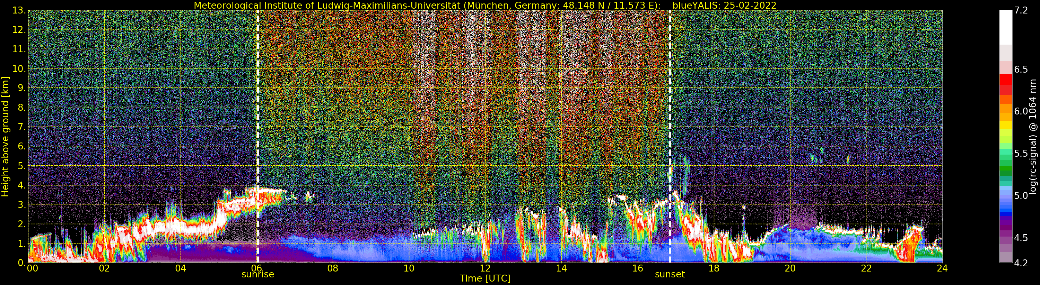Click the "log(rc-signal) @ 1064 nm" colorbar label
This screenshot has height=285, width=1040.
tap(1033, 136)
